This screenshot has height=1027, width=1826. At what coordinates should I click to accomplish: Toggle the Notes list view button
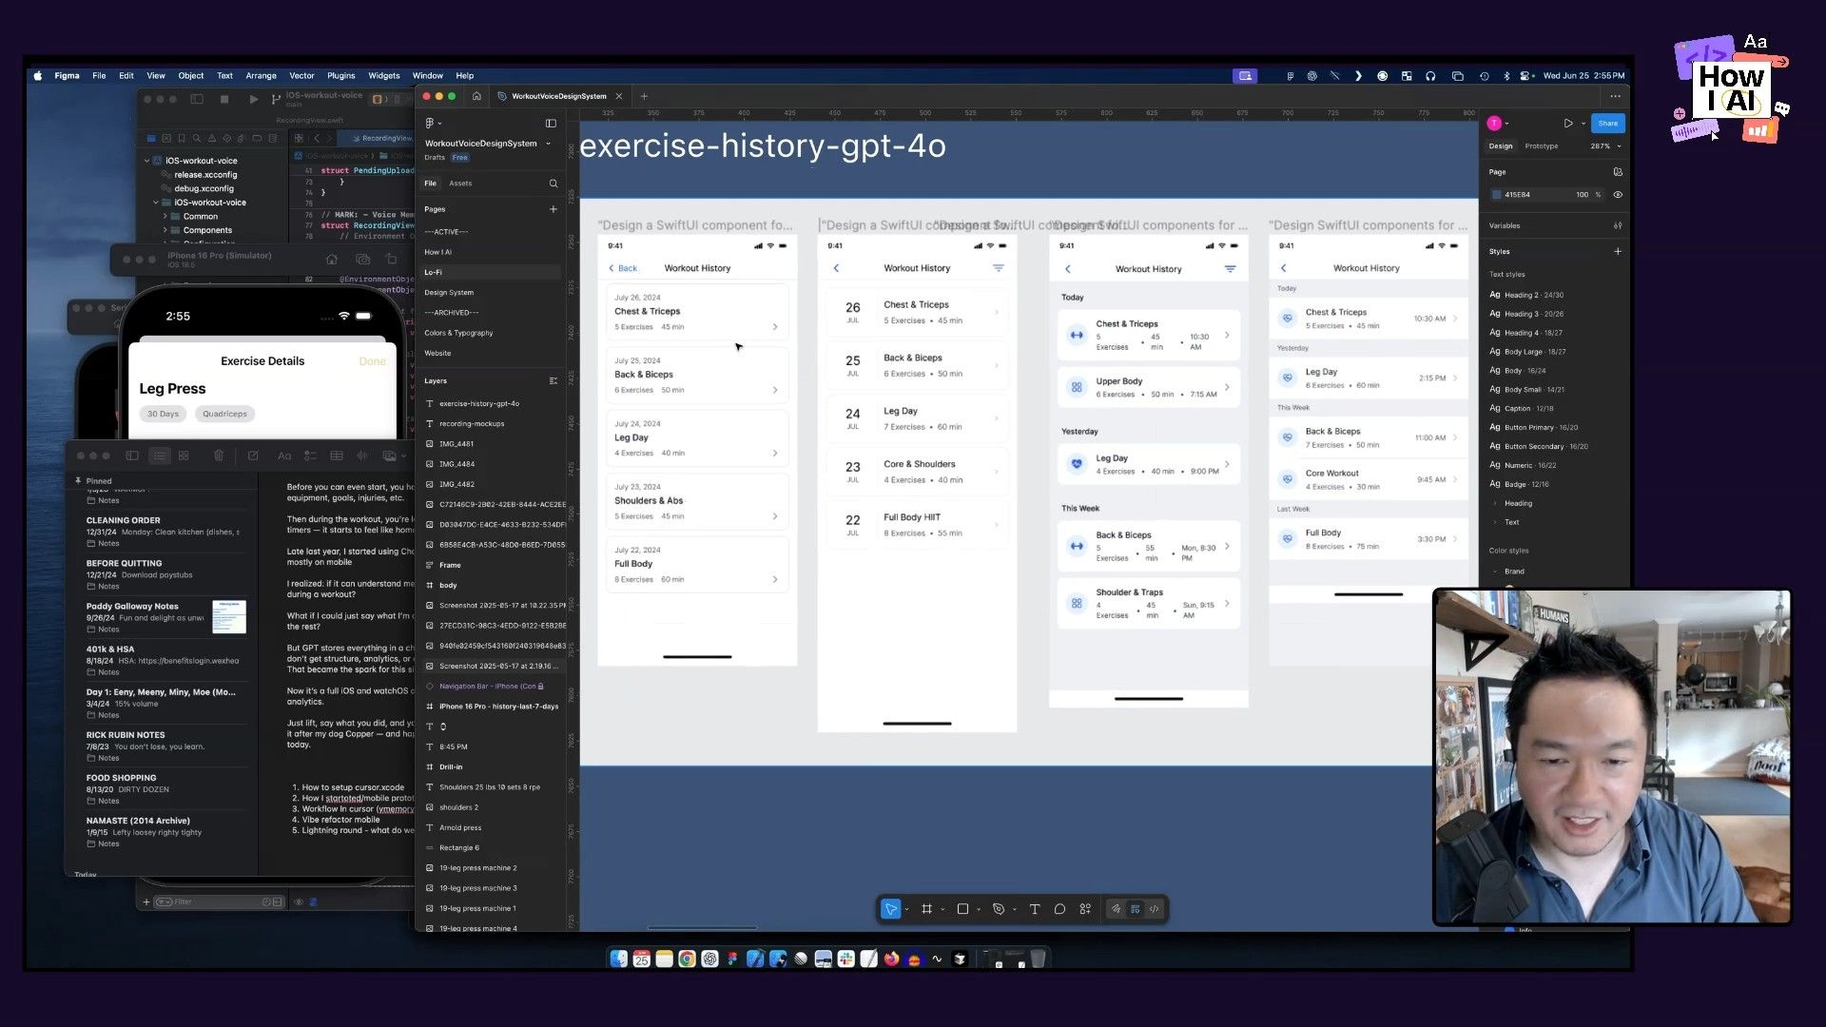click(160, 455)
